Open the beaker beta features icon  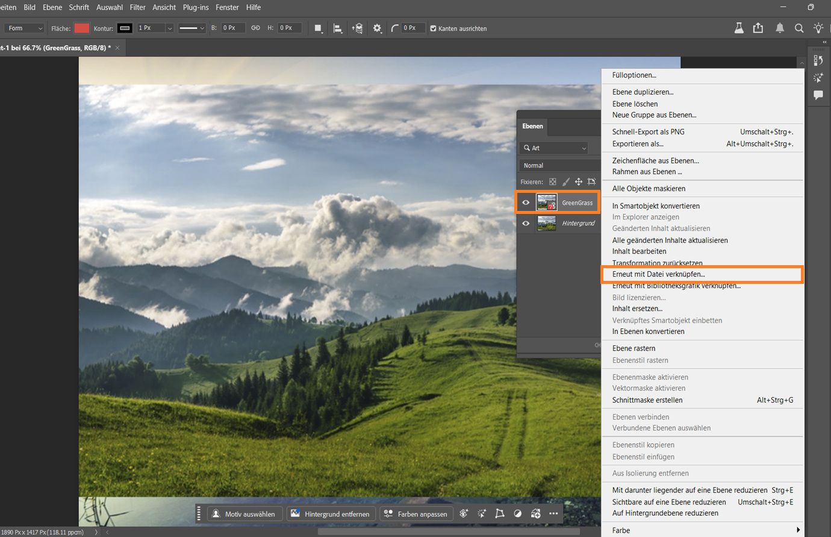(x=739, y=28)
